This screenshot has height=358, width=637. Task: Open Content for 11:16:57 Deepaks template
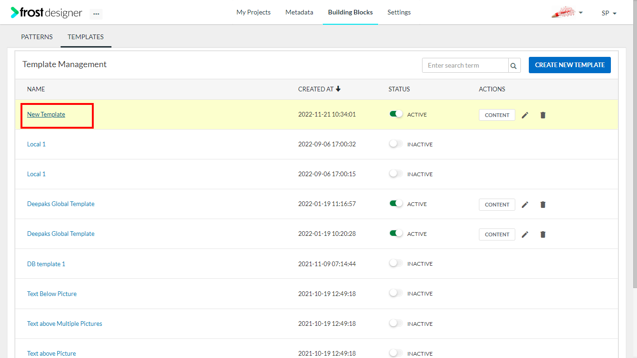point(497,205)
